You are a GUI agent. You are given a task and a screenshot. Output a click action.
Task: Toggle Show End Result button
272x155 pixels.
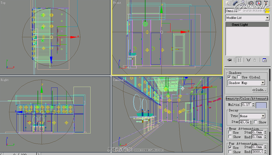click(x=239, y=60)
